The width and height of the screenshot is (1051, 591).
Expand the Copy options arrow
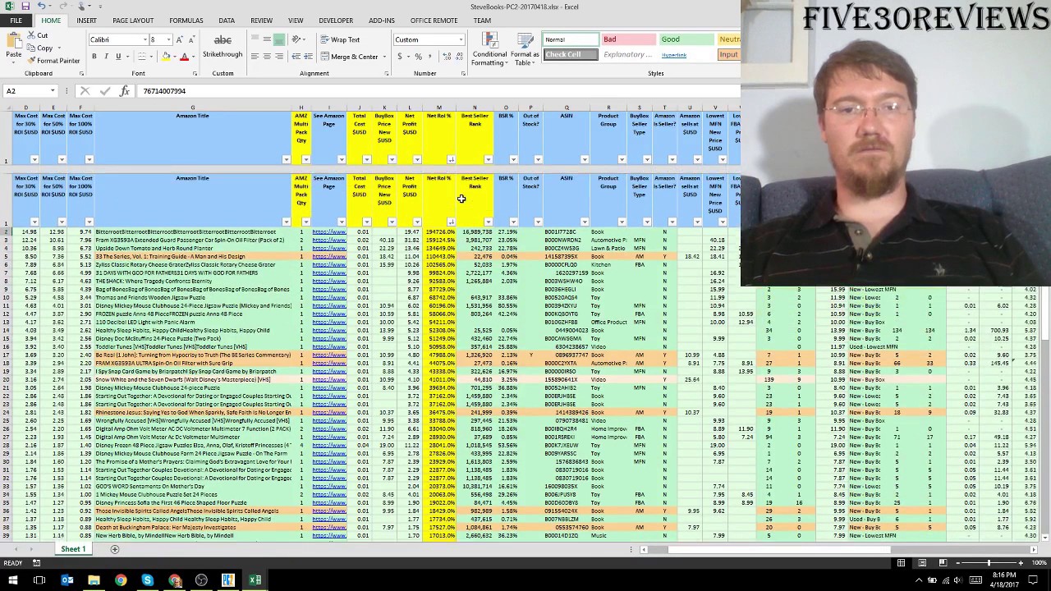coord(58,48)
